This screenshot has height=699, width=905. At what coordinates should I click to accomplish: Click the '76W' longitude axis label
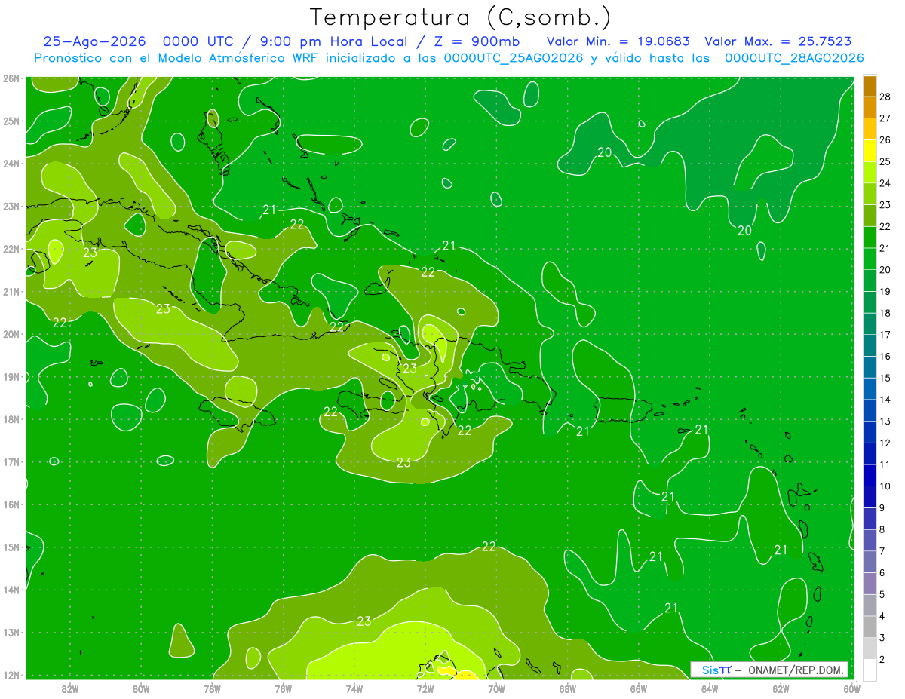point(283,688)
